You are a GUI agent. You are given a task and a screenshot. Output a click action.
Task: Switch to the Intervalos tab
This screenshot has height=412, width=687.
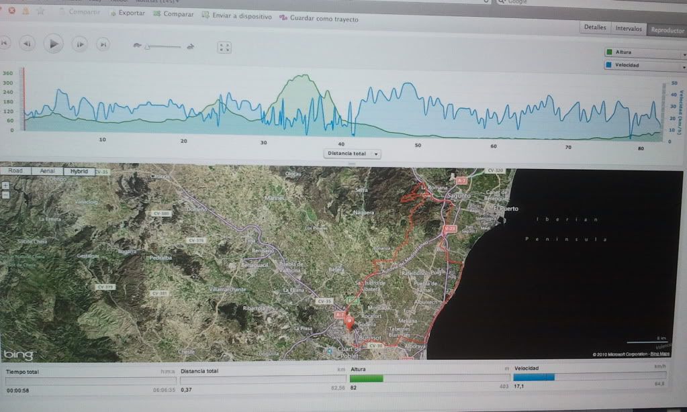tap(629, 28)
